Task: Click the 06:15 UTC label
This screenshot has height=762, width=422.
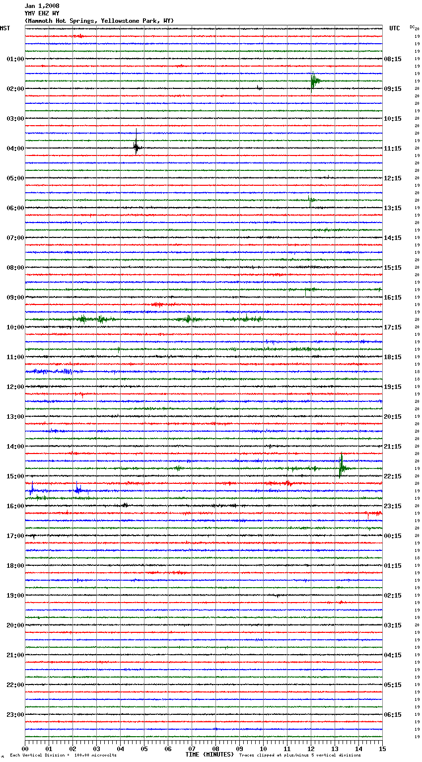Action: (393, 715)
